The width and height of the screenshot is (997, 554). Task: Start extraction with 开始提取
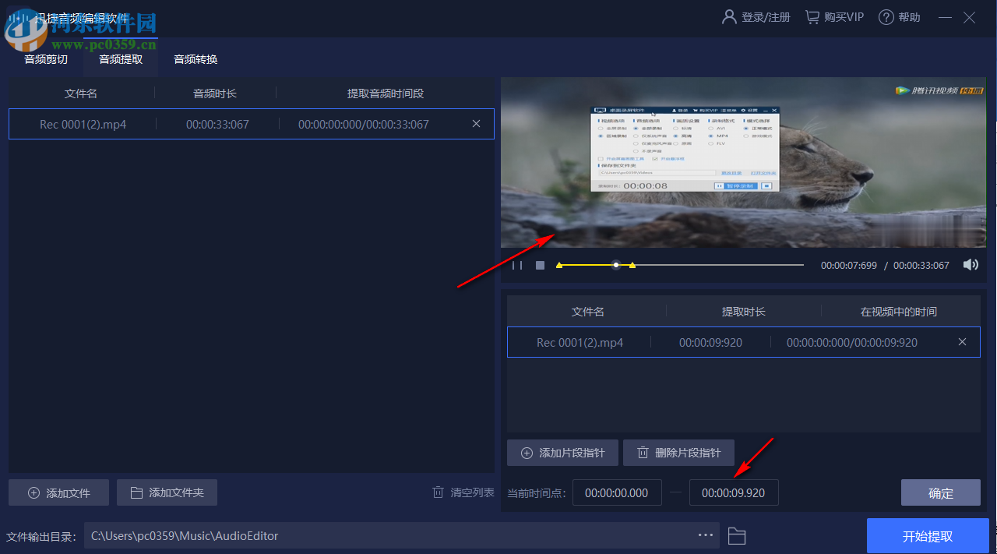928,536
